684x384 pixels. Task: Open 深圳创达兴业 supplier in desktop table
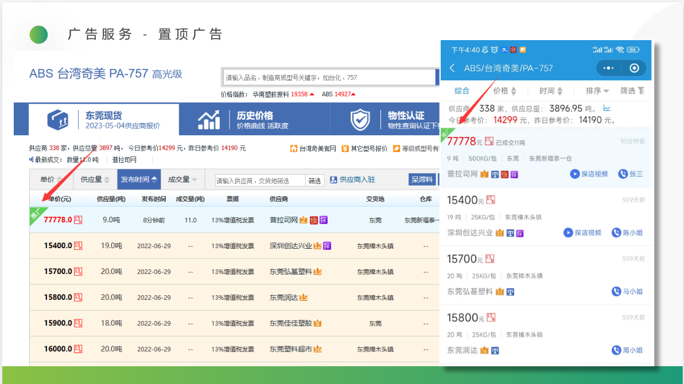click(291, 246)
